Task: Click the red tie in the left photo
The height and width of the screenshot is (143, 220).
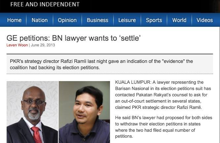Action: click(x=36, y=135)
